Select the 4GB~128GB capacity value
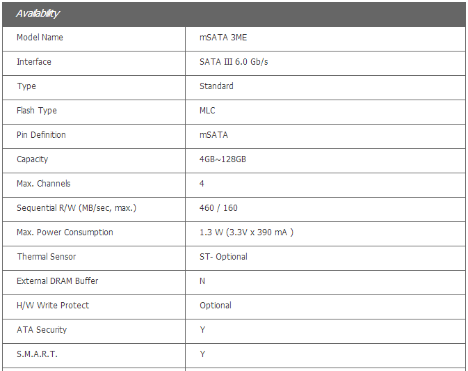The image size is (468, 371). point(223,159)
